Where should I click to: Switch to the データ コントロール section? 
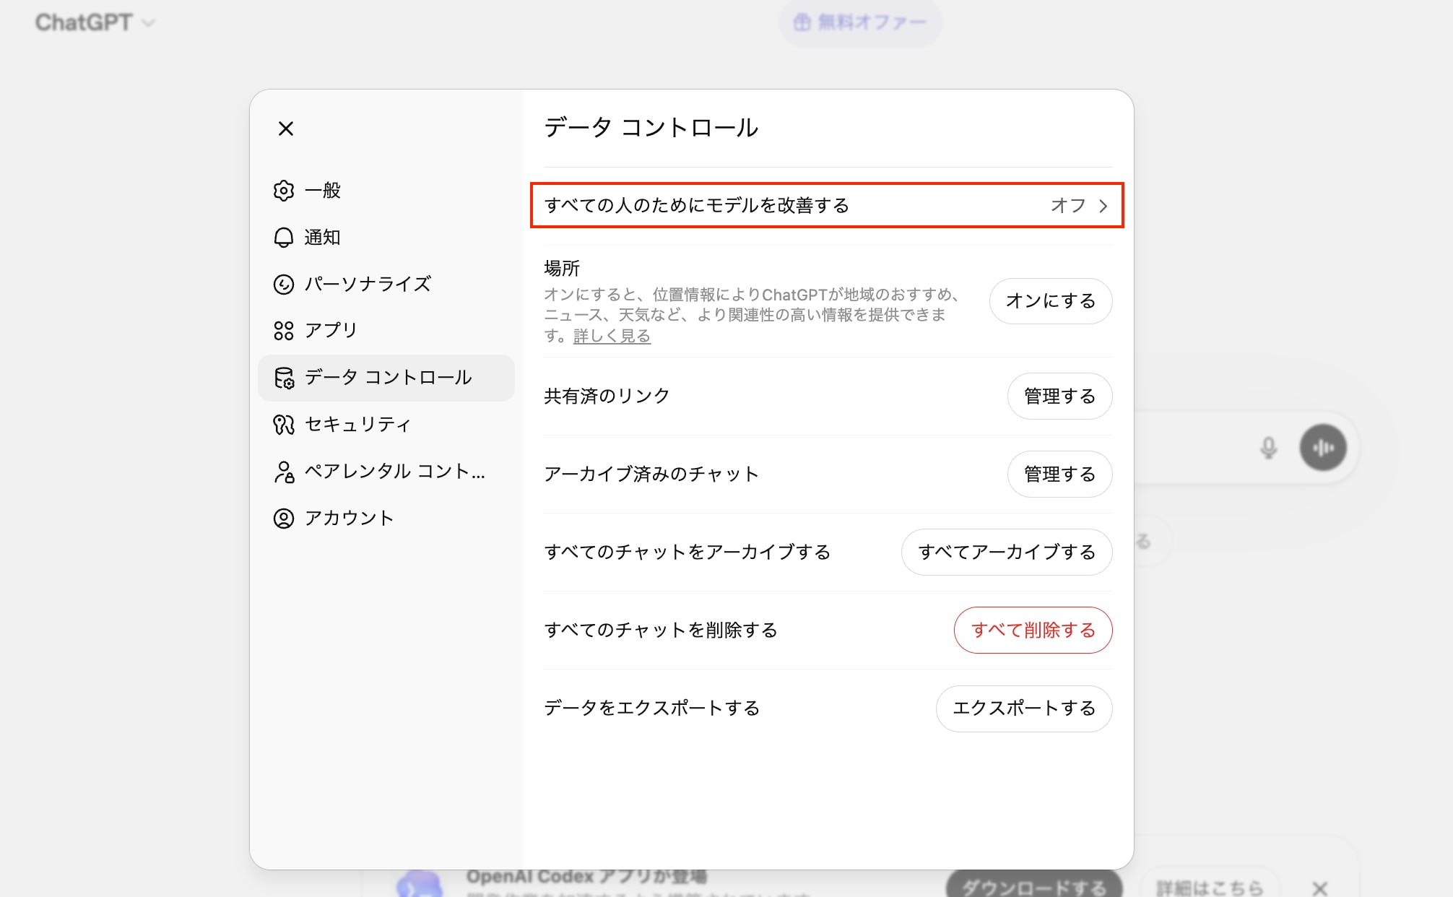click(386, 378)
